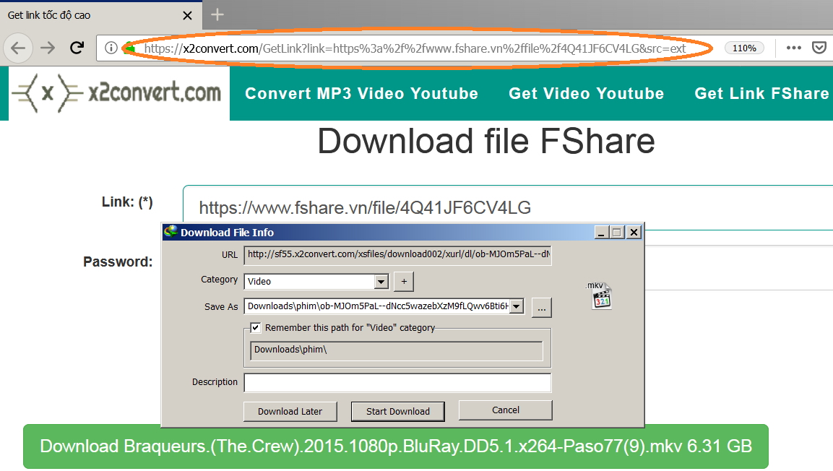Click the Downloads\phim\ remembered path field
Image resolution: width=833 pixels, height=471 pixels.
pyautogui.click(x=397, y=350)
